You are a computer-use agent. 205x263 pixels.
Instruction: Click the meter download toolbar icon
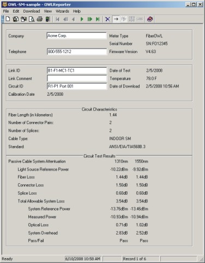pos(47,19)
